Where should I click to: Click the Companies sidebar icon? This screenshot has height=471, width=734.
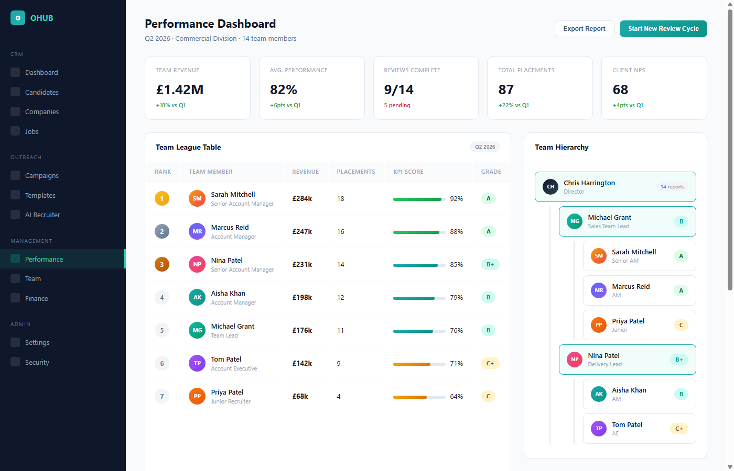[x=15, y=111]
